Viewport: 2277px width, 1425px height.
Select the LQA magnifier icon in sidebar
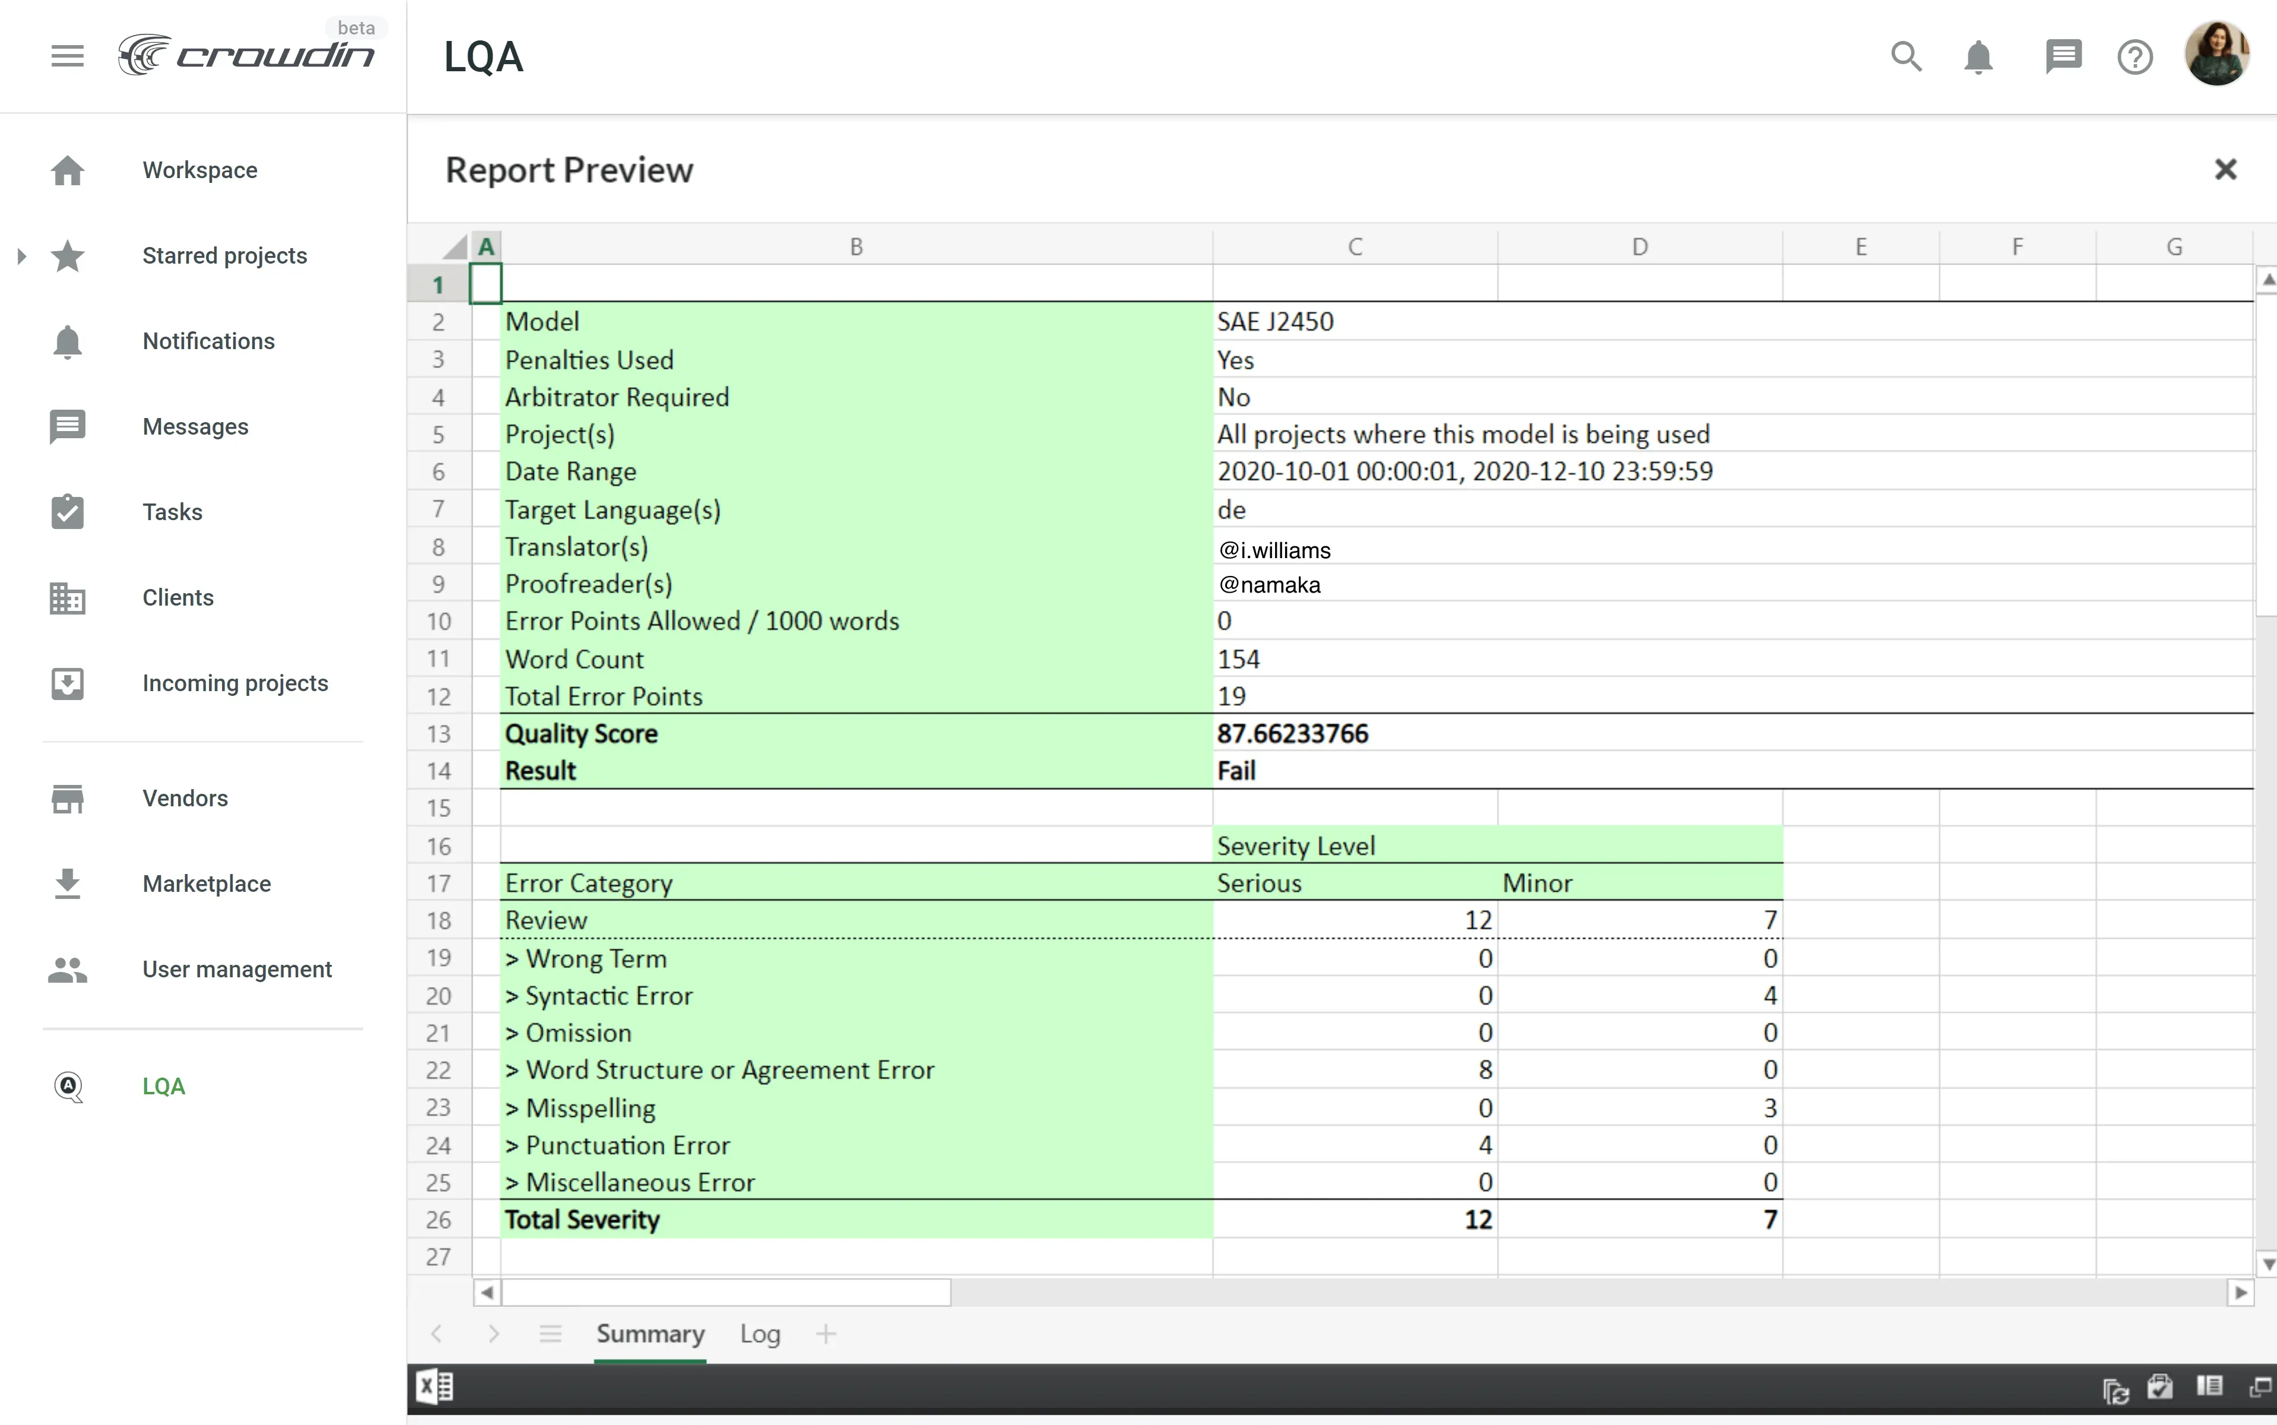(67, 1087)
